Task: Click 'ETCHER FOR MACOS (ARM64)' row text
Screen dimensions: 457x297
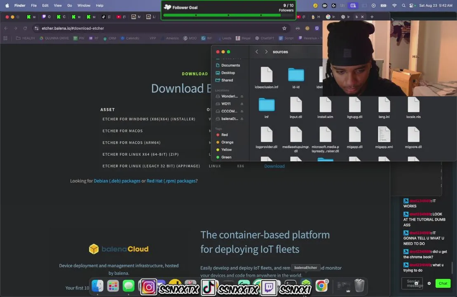Action: pos(131,143)
